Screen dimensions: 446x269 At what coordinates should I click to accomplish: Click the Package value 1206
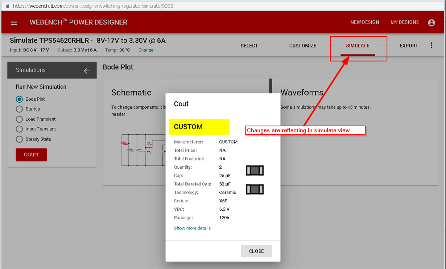click(x=224, y=218)
